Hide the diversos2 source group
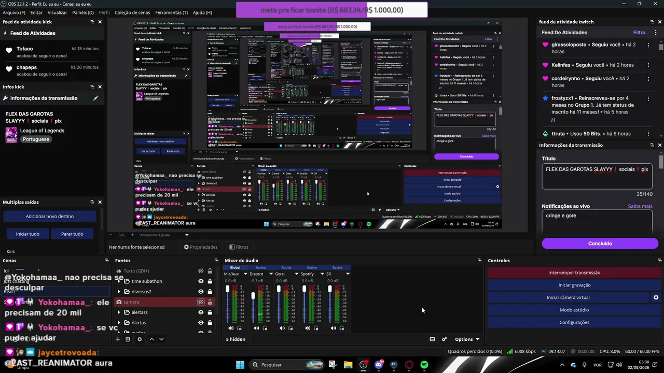Viewport: 664px width, 373px height. pyautogui.click(x=201, y=292)
